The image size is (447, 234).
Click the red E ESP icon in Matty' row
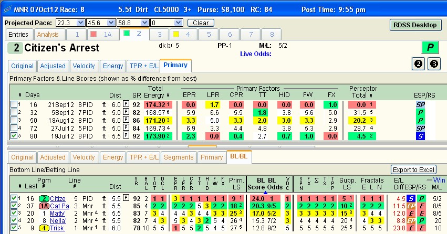click(411, 213)
